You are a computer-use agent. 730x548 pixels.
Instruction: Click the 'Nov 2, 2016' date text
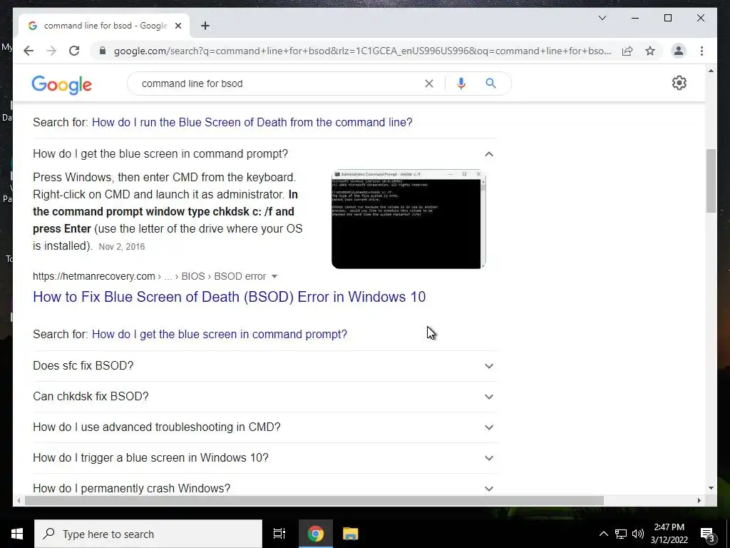pyautogui.click(x=121, y=246)
